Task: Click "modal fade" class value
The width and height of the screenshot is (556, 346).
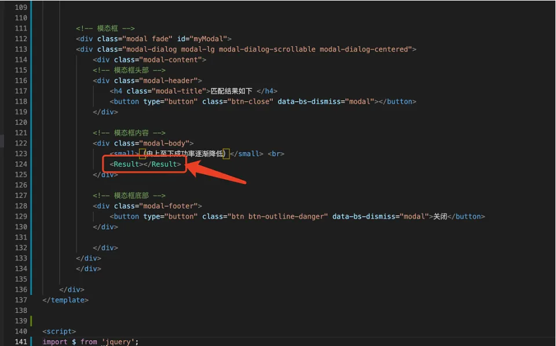Action: [x=148, y=39]
